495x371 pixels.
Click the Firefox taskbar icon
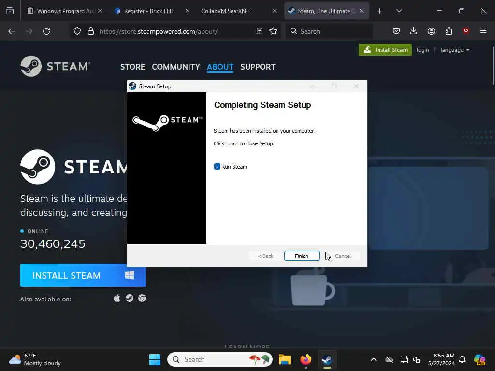click(x=306, y=359)
